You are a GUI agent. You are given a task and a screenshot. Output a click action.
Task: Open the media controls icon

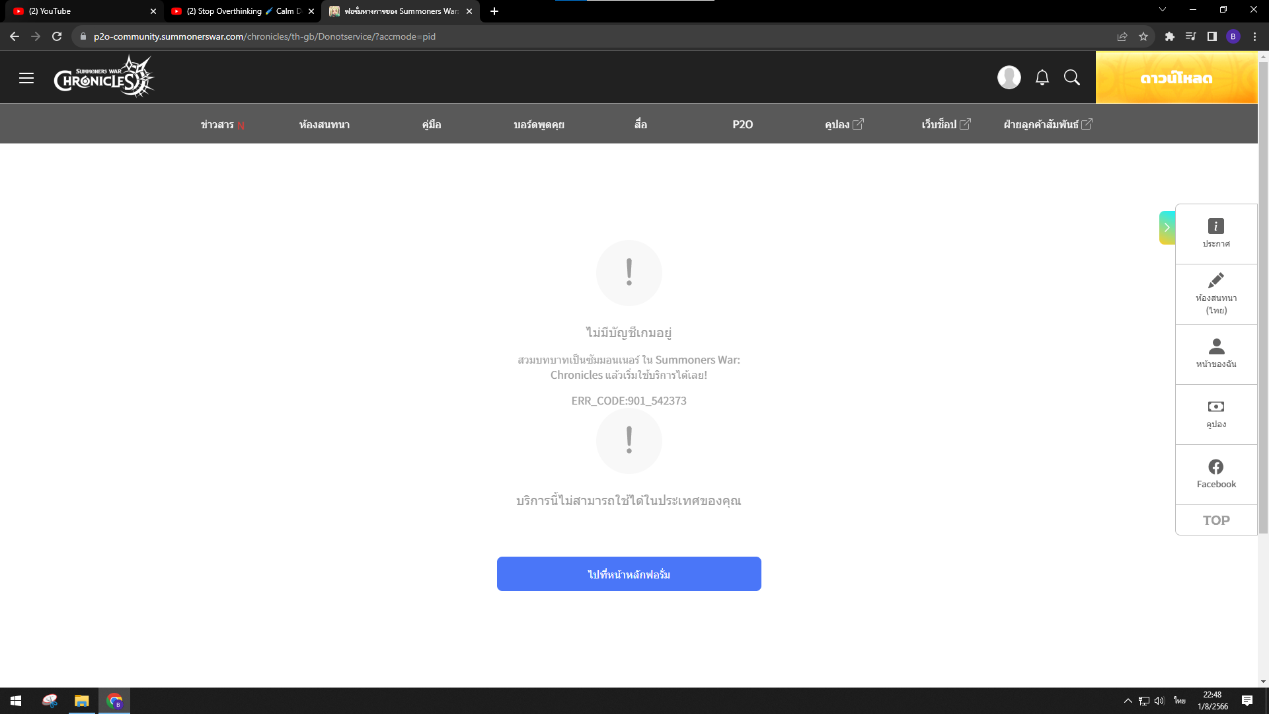tap(1191, 36)
